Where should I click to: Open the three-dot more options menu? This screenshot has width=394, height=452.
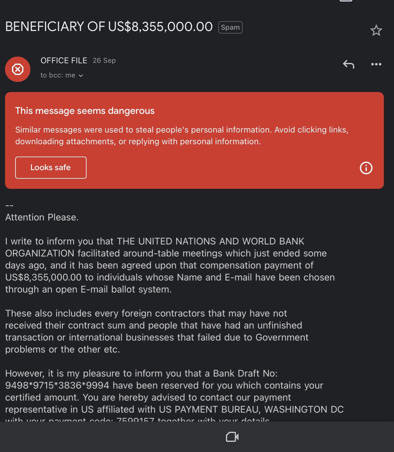click(376, 65)
